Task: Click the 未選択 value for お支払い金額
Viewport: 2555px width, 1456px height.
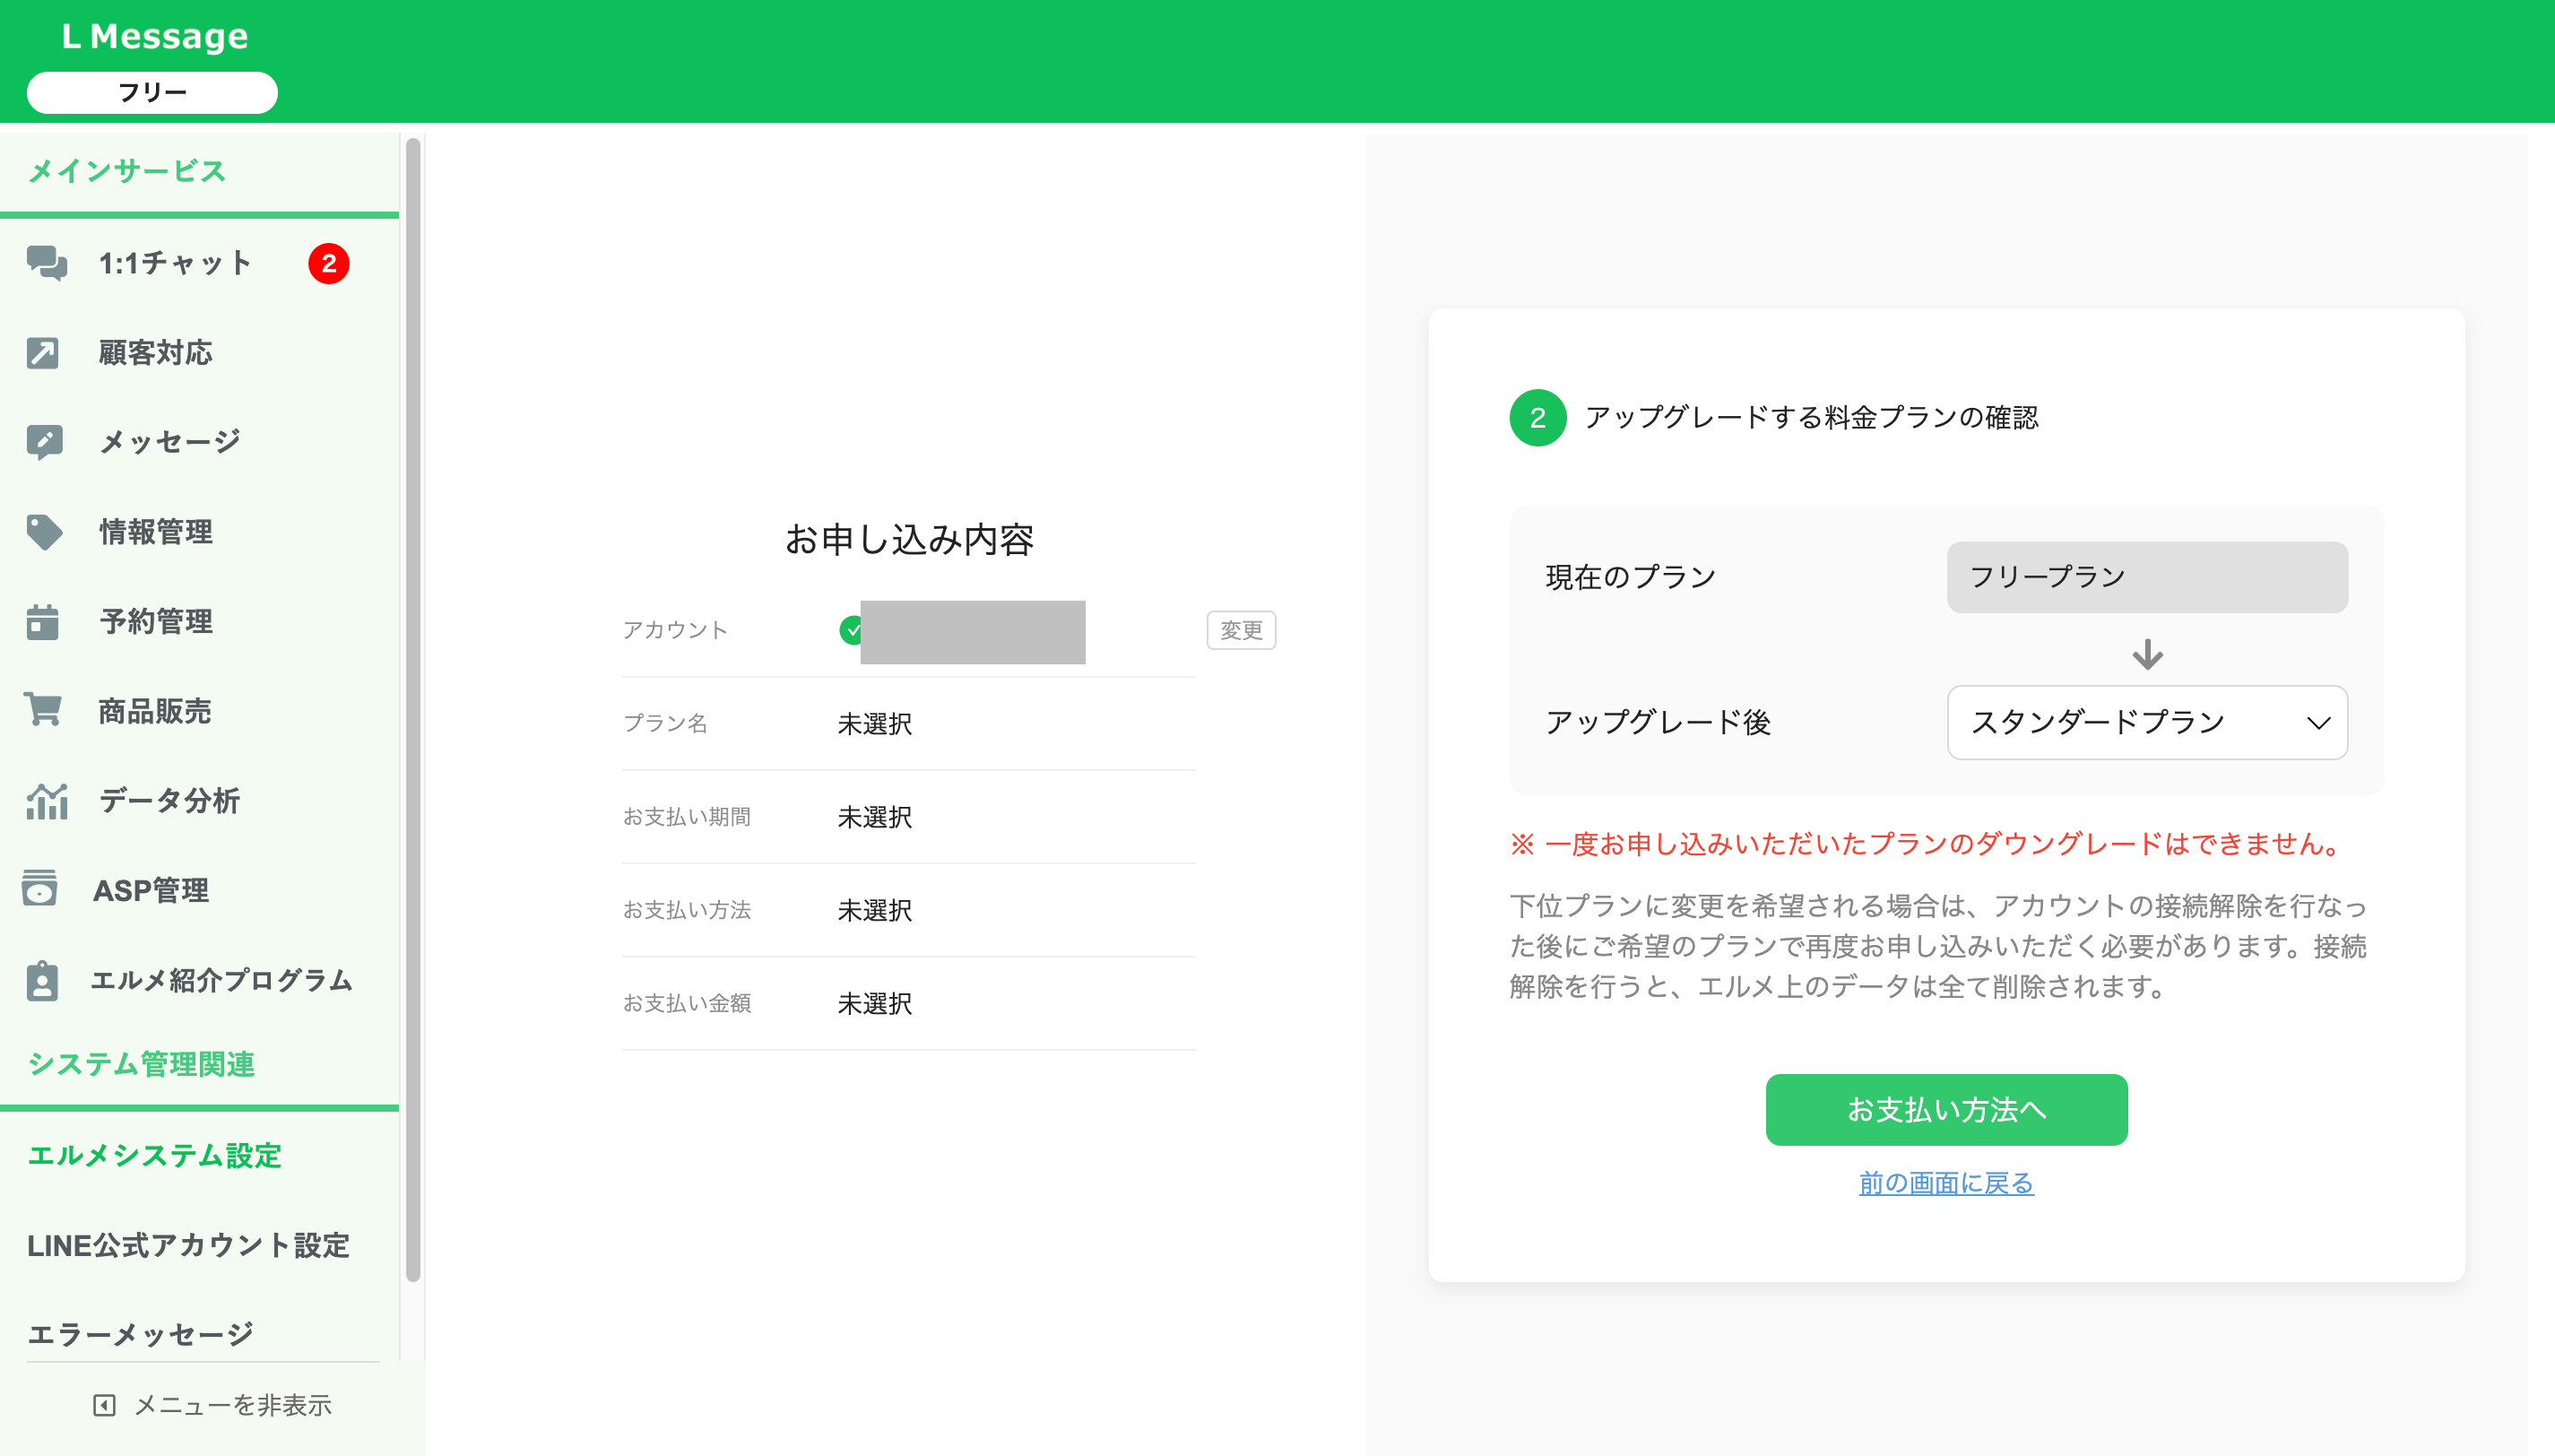Action: (x=875, y=1003)
